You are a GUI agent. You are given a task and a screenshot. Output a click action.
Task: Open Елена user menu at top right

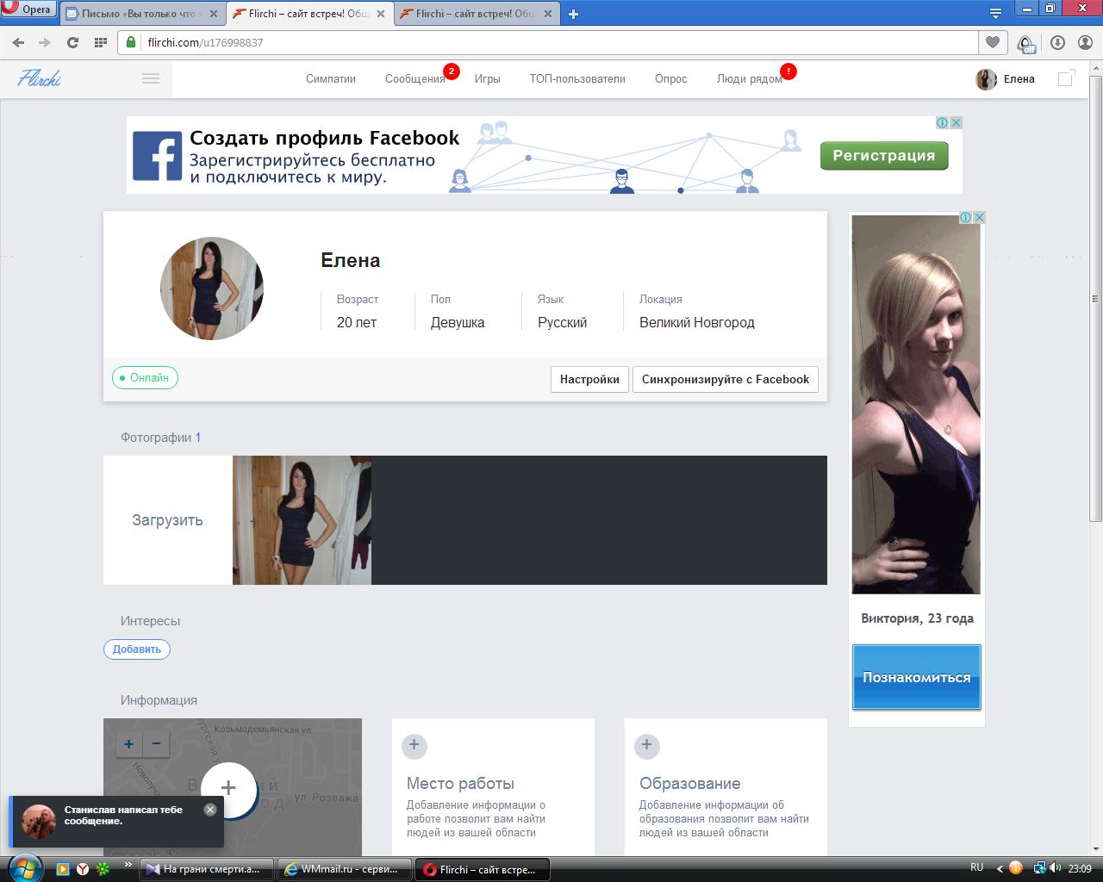point(1006,79)
